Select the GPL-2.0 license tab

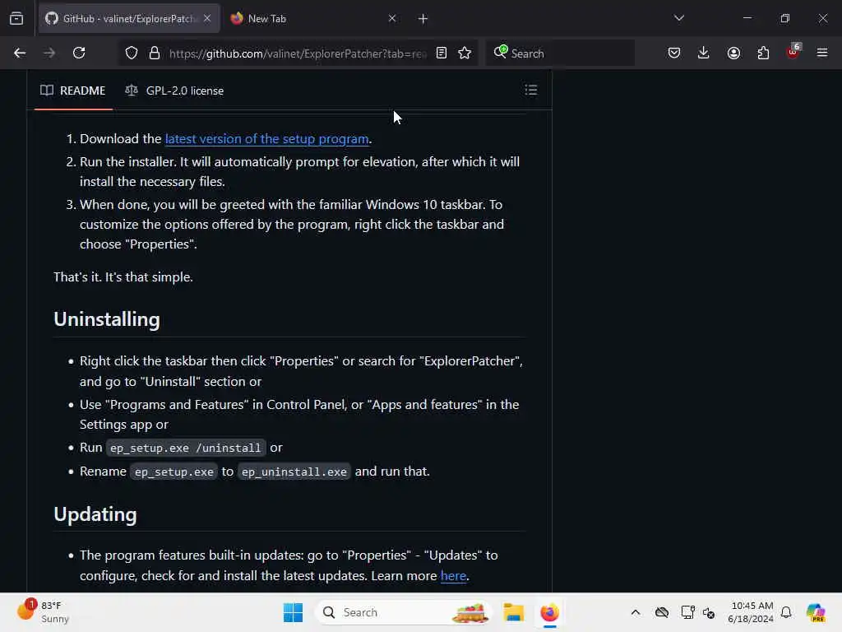[174, 91]
